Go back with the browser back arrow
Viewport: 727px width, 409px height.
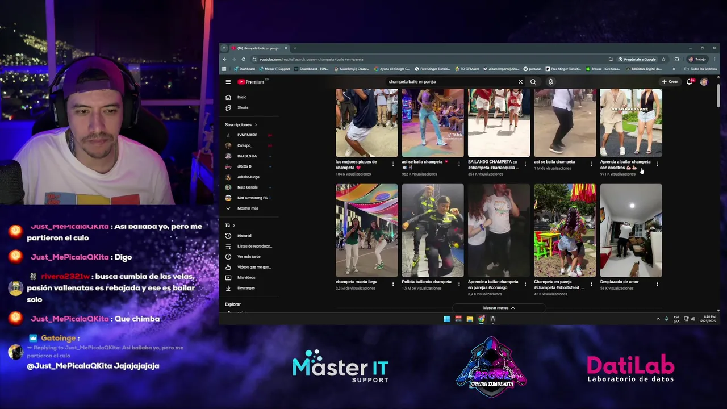point(224,59)
